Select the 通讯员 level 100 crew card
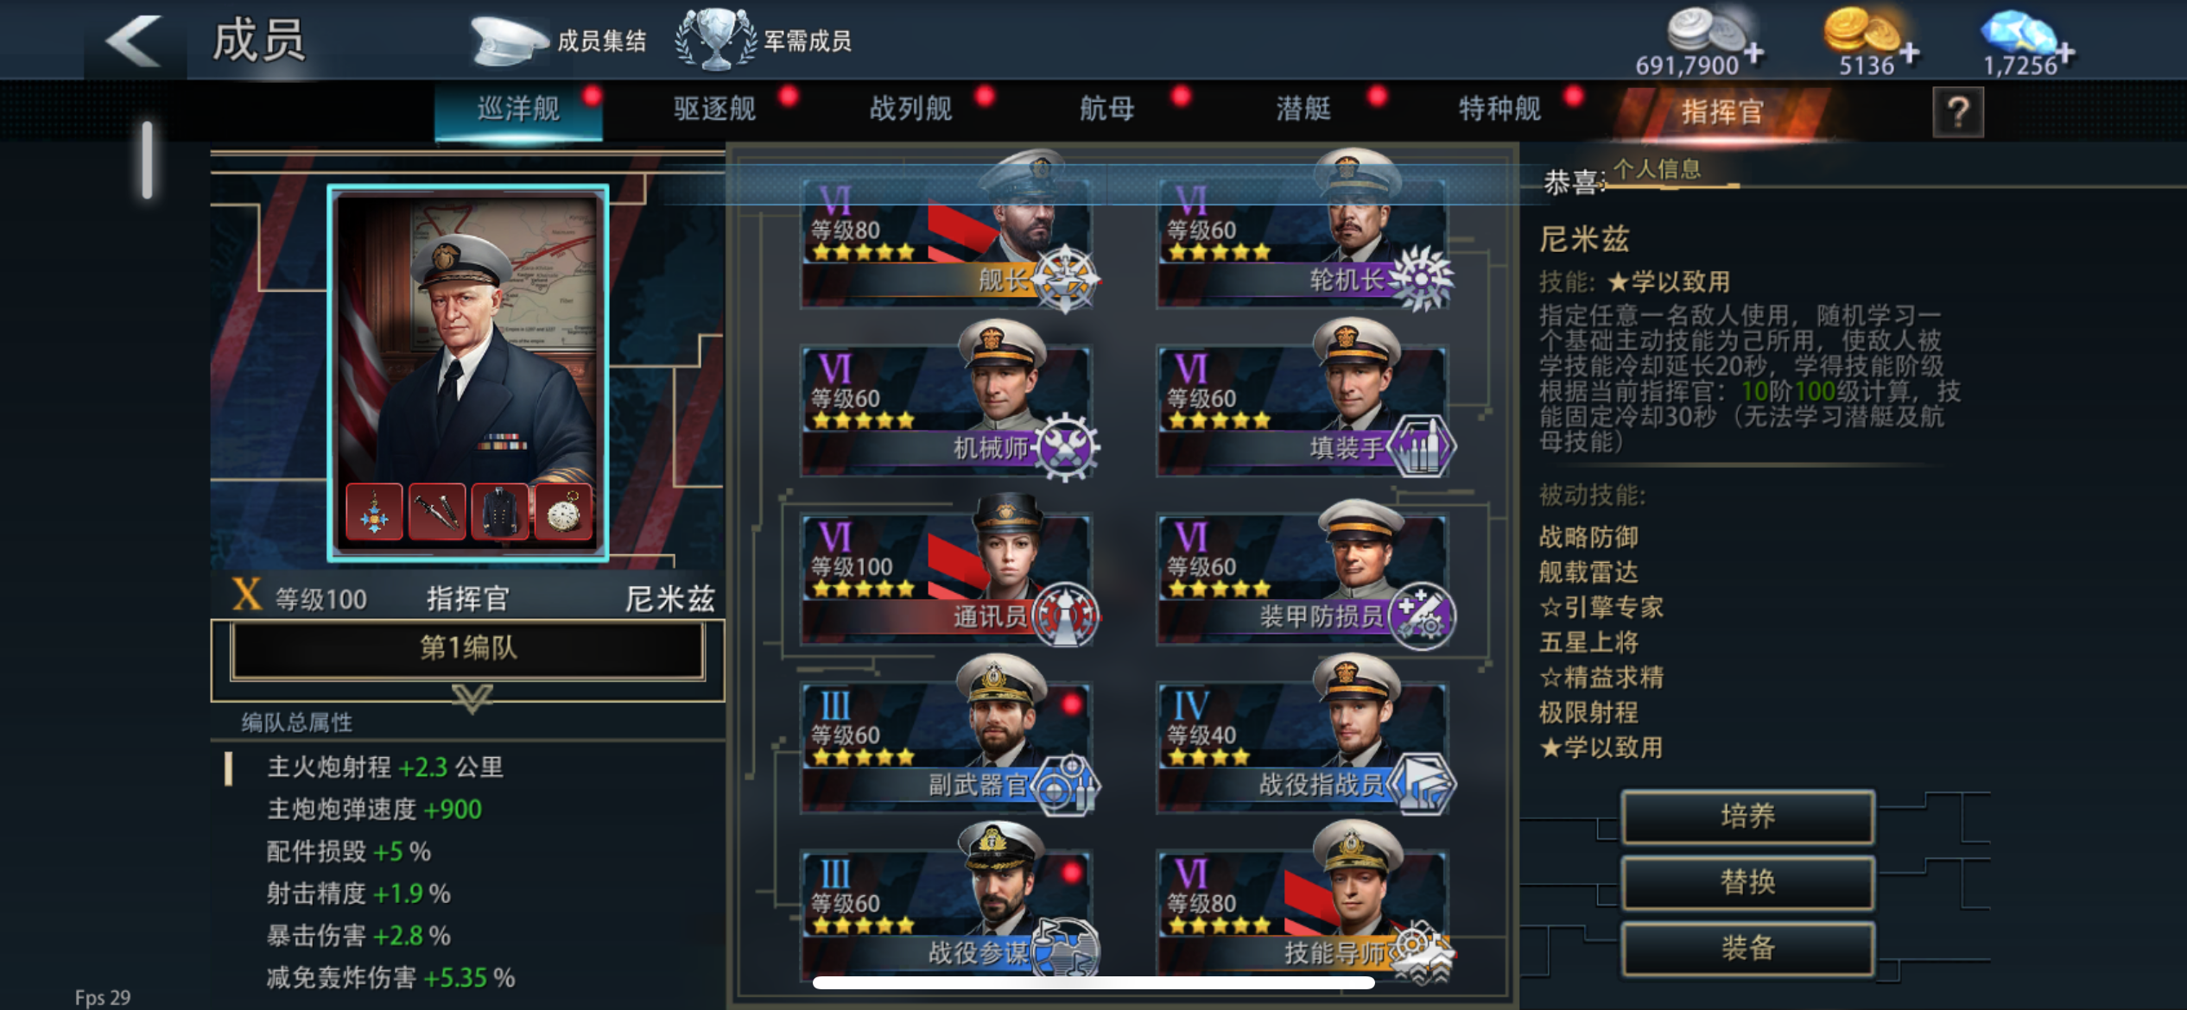This screenshot has width=2187, height=1010. pos(947,571)
